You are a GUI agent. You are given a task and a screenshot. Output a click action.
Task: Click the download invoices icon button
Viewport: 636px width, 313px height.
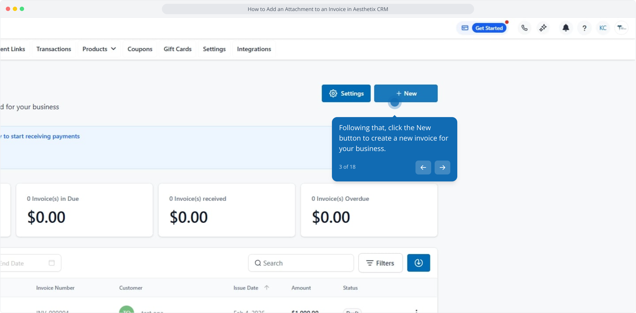[418, 263]
